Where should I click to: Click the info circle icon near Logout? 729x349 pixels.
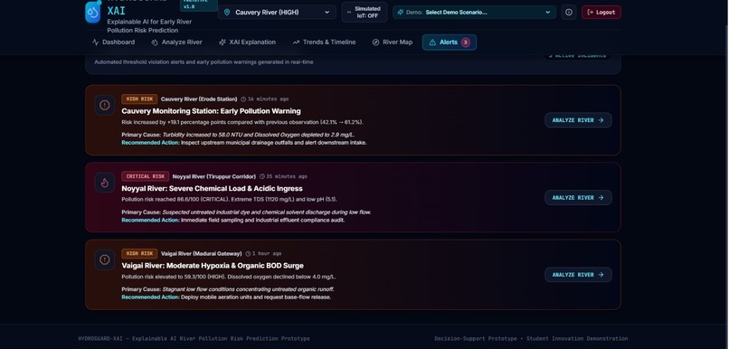point(569,12)
